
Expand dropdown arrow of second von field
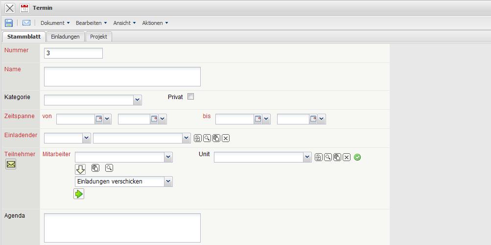pos(163,119)
